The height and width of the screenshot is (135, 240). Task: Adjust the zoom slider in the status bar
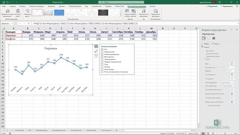(225, 133)
